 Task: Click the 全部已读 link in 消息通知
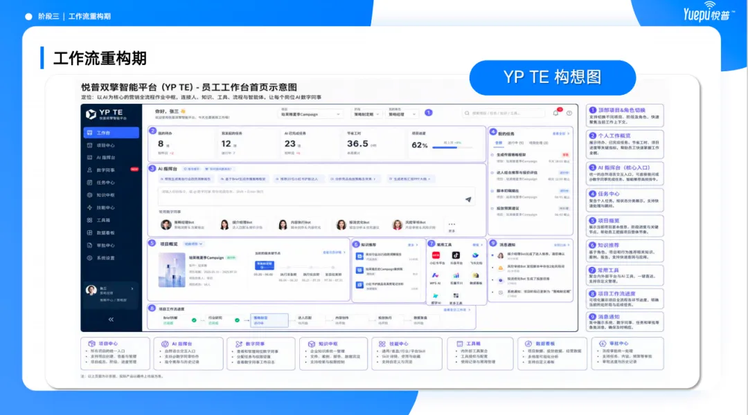coord(562,245)
